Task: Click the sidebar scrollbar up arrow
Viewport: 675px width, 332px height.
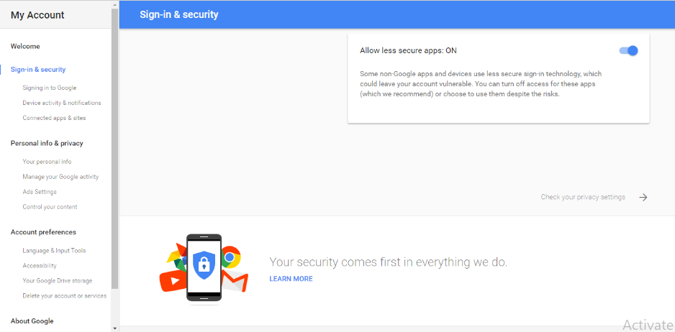Action: (x=114, y=4)
